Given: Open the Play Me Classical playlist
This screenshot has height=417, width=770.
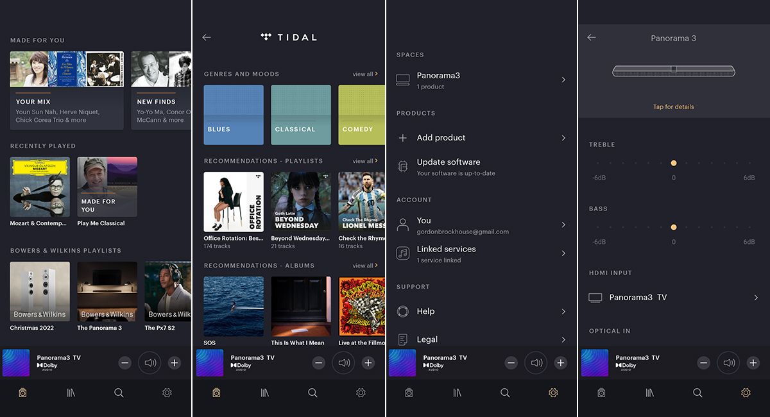Looking at the screenshot, I should pyautogui.click(x=107, y=187).
